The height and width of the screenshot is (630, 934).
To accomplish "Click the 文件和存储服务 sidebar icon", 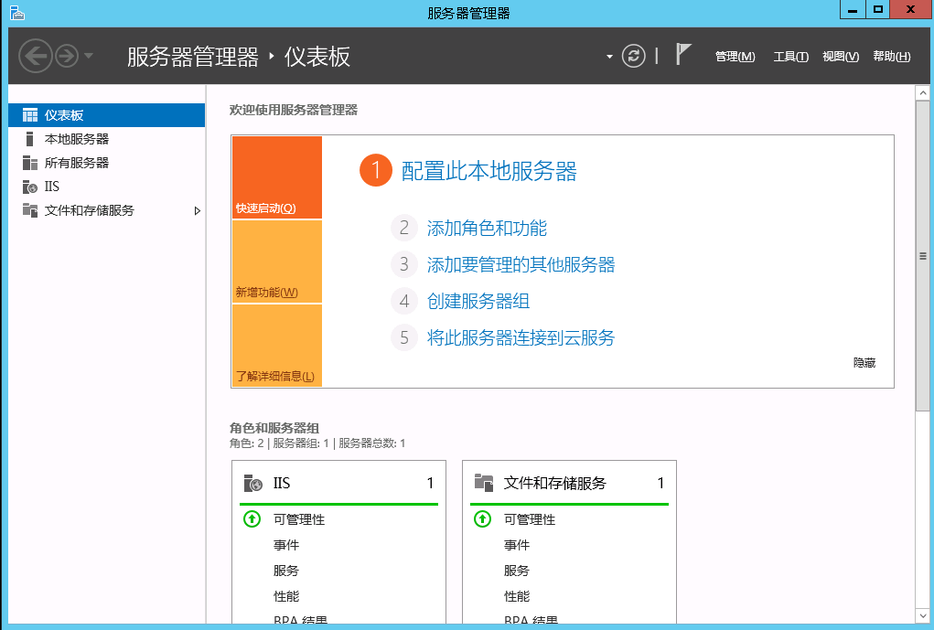I will pyautogui.click(x=30, y=209).
